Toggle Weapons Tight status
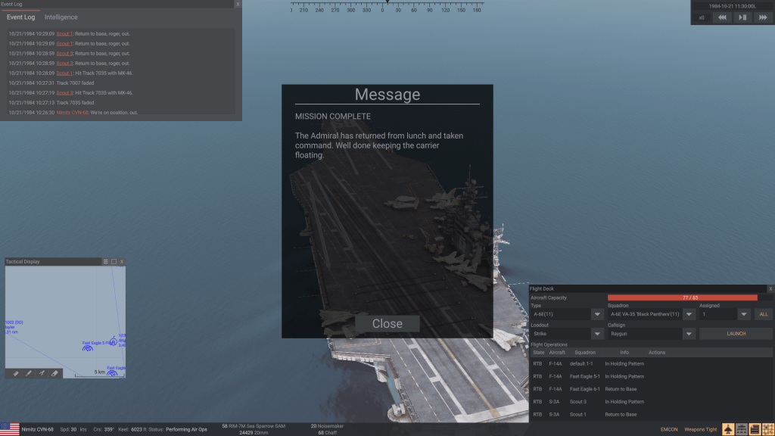Screen dimensions: 775x436 700,429
